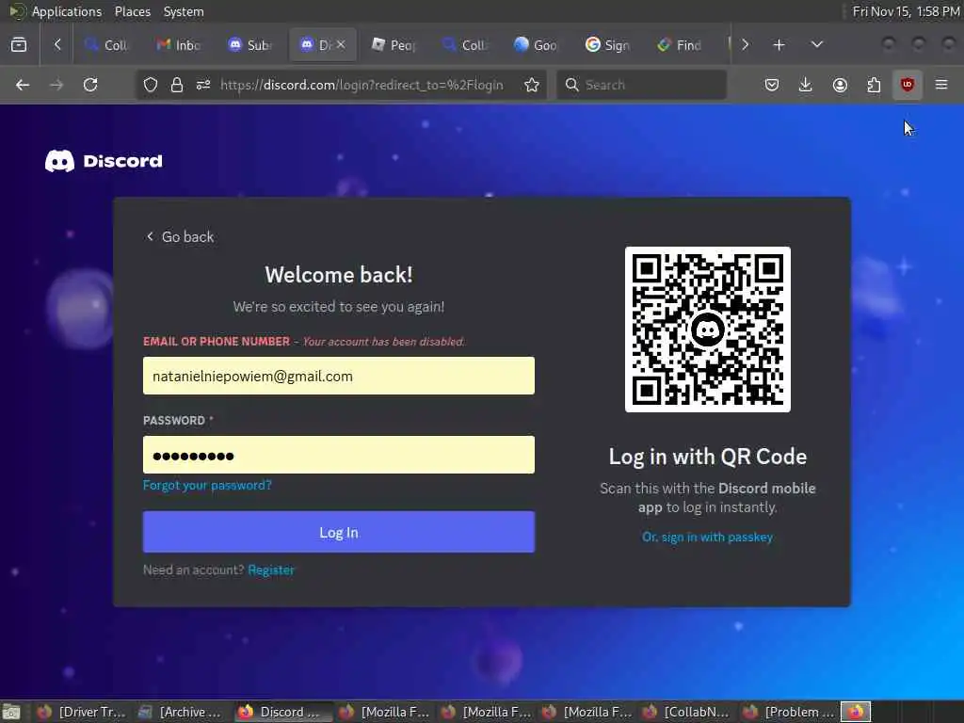Open the Applications menu
The height and width of the screenshot is (723, 964).
[67, 11]
